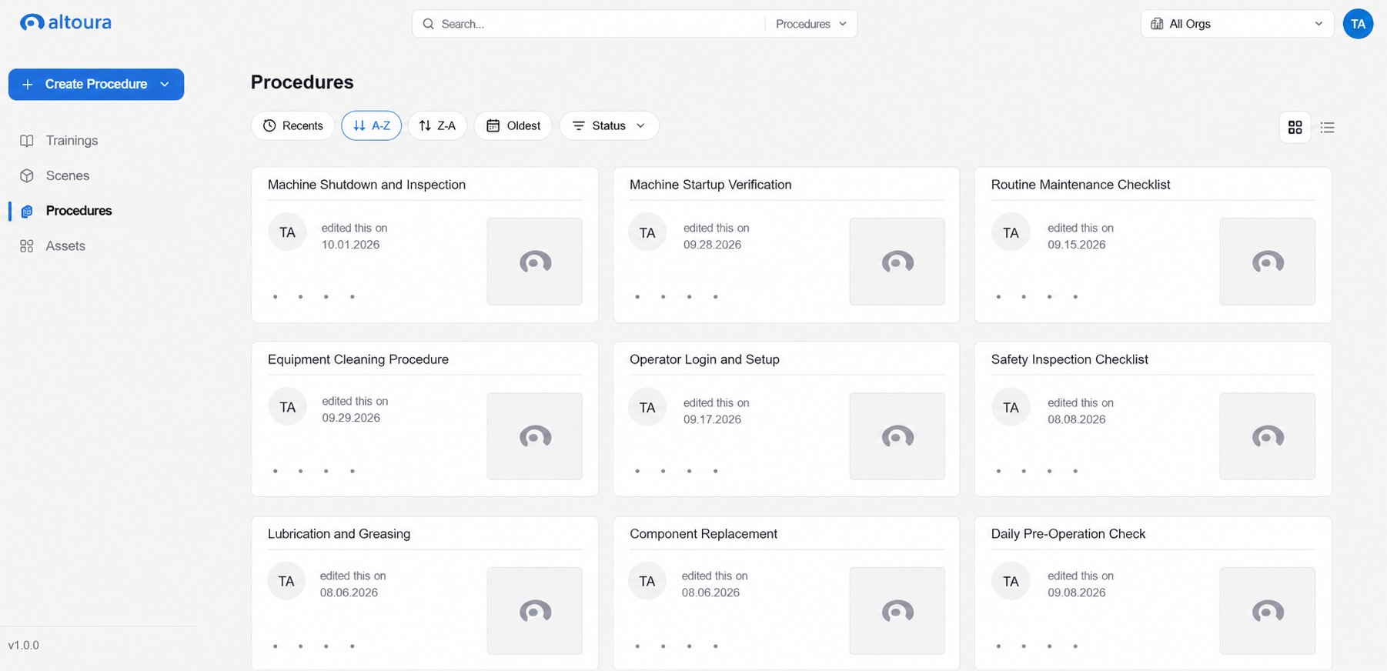This screenshot has width=1387, height=671.
Task: Go to Trainings in sidebar
Action: point(72,141)
